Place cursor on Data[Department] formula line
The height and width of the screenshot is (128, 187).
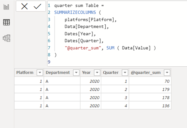[86, 27]
